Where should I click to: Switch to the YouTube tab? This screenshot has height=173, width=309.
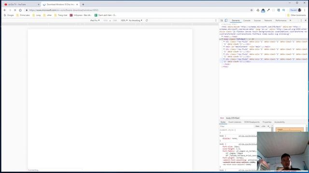21,4
